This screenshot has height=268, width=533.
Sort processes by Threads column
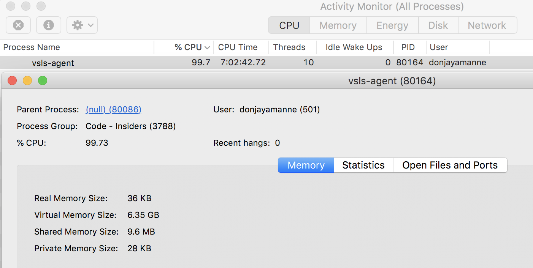[289, 47]
